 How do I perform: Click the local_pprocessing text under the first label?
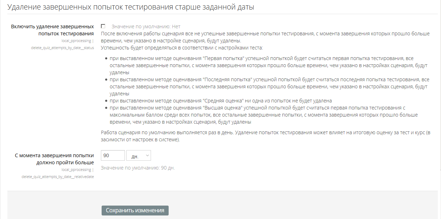point(76,41)
